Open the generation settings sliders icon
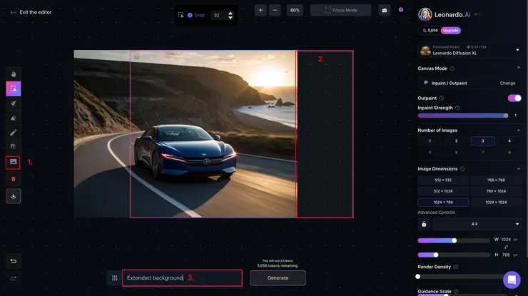The width and height of the screenshot is (528, 296). point(114,278)
